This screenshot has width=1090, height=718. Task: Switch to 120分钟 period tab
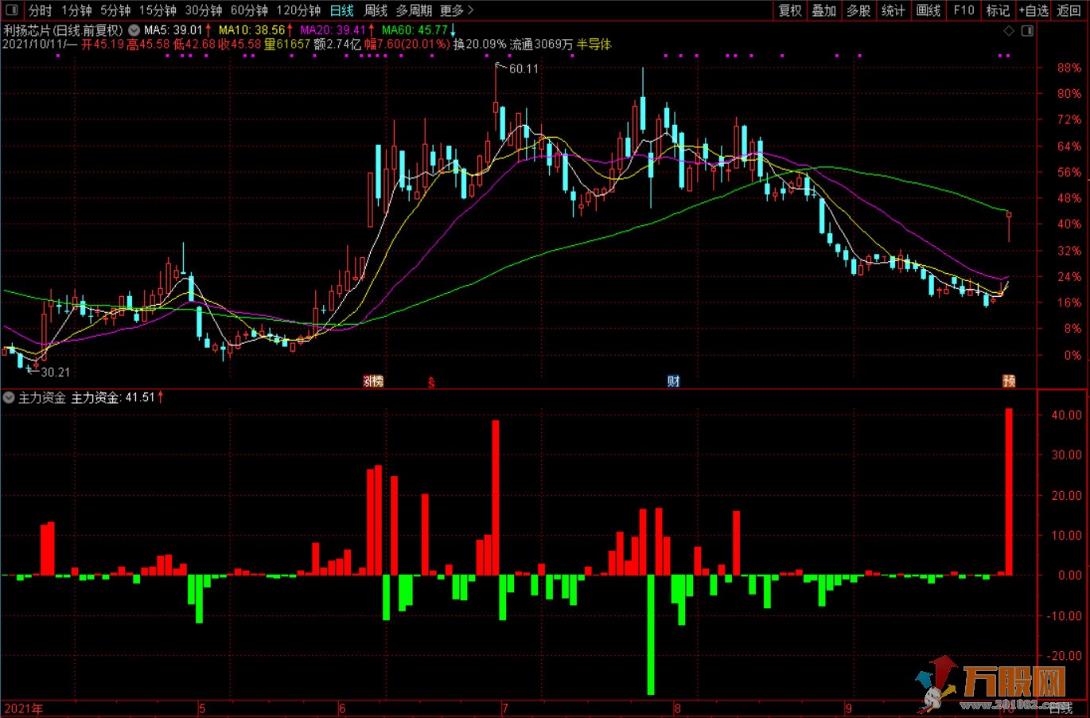pos(298,10)
